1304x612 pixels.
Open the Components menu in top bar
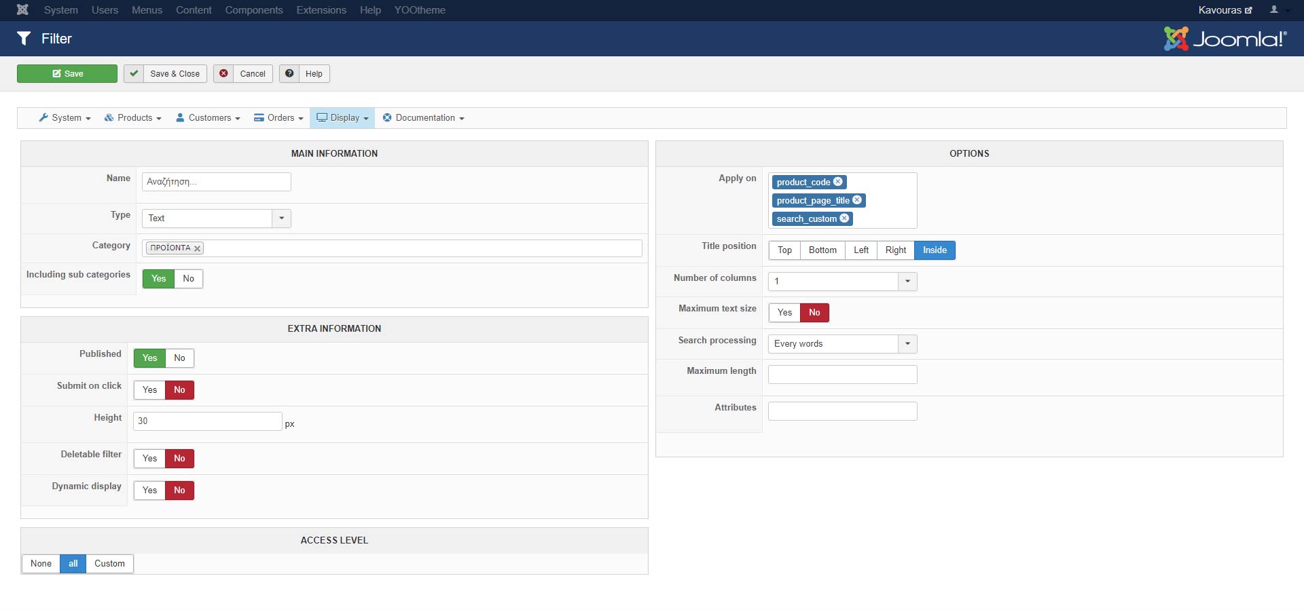(x=254, y=10)
